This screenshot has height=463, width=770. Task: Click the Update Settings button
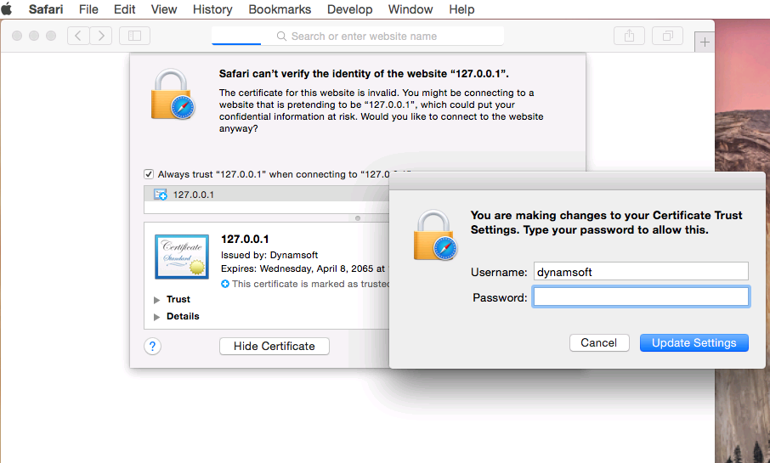point(694,342)
